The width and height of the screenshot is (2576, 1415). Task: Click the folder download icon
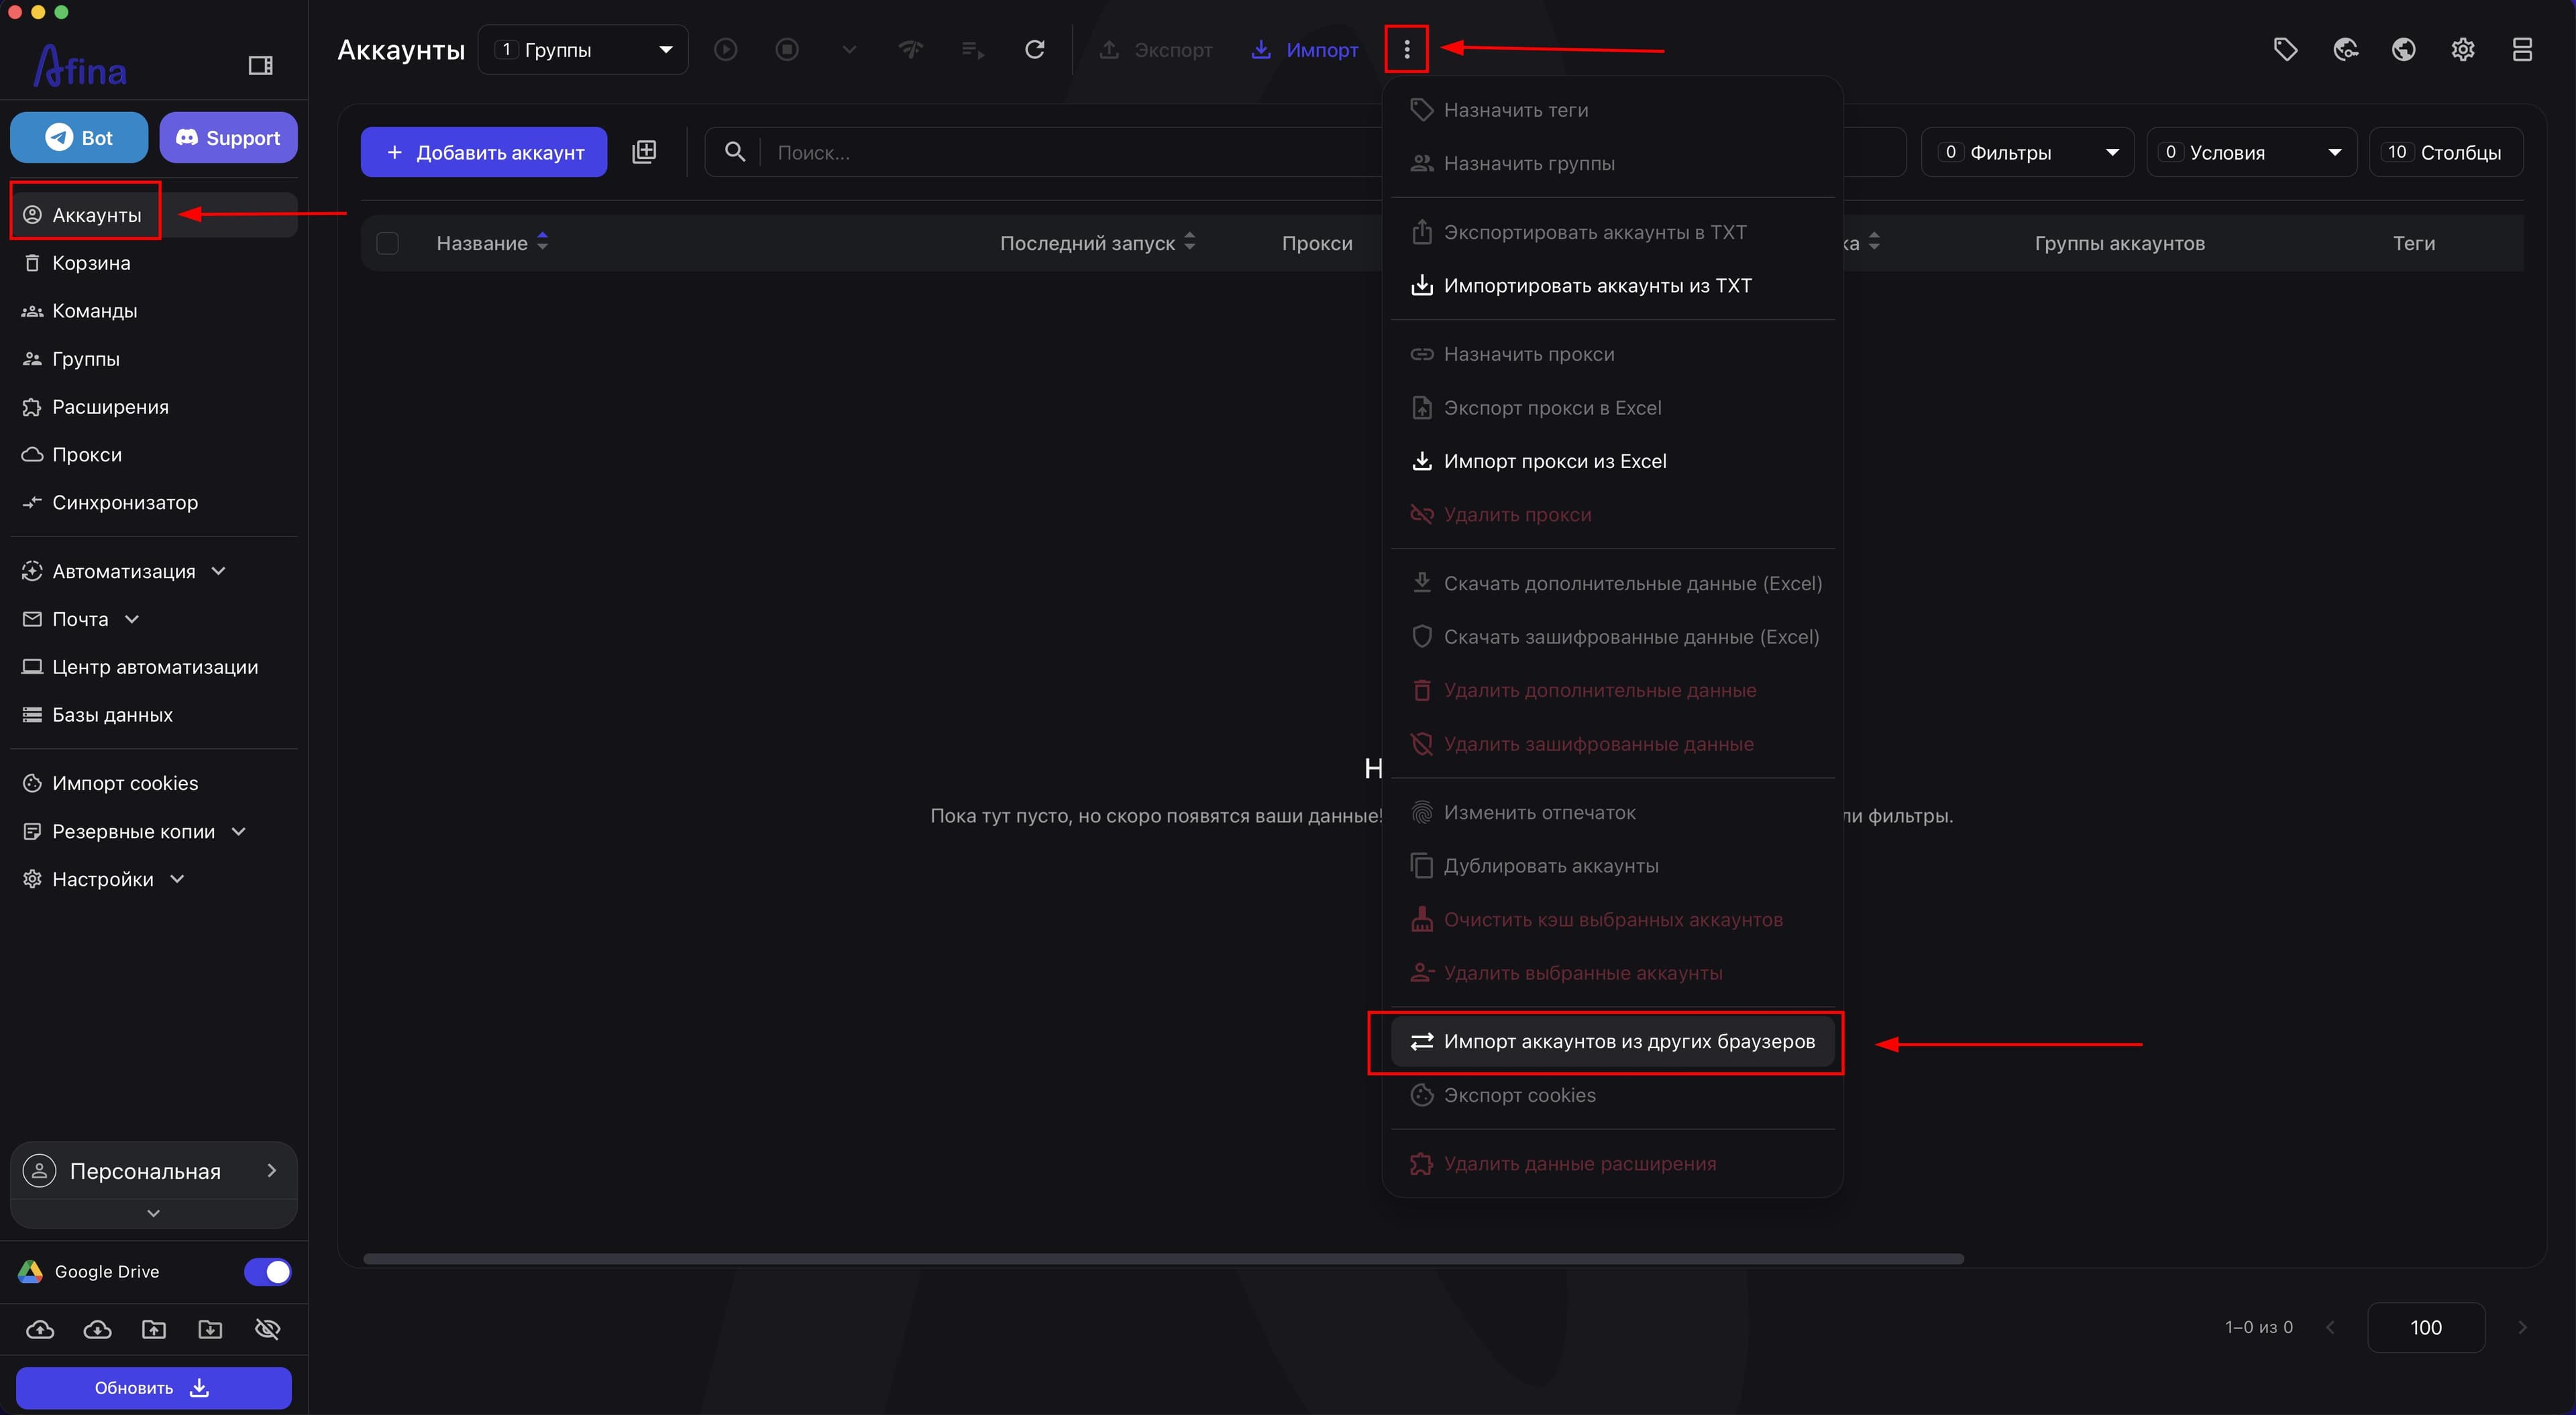pyautogui.click(x=210, y=1329)
